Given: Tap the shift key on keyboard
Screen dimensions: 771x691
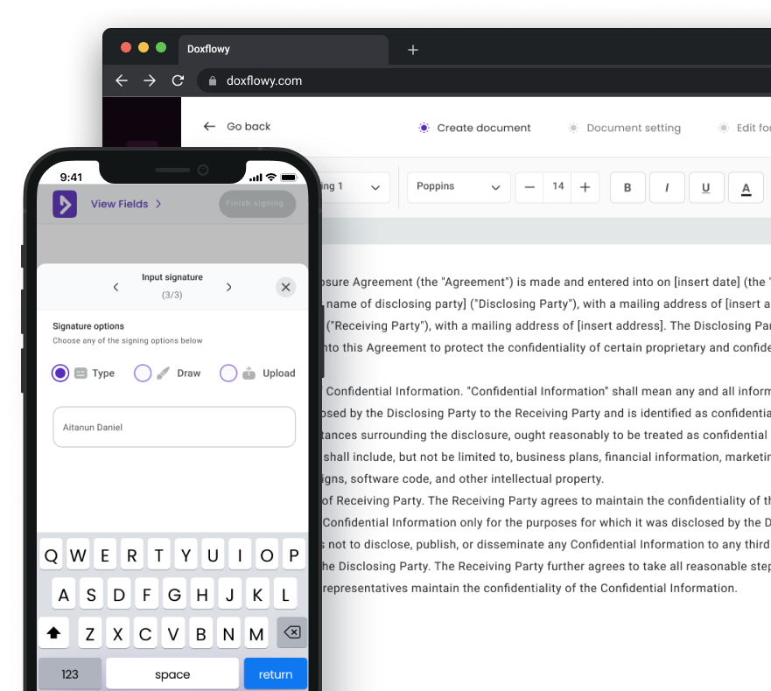Looking at the screenshot, I should (53, 632).
